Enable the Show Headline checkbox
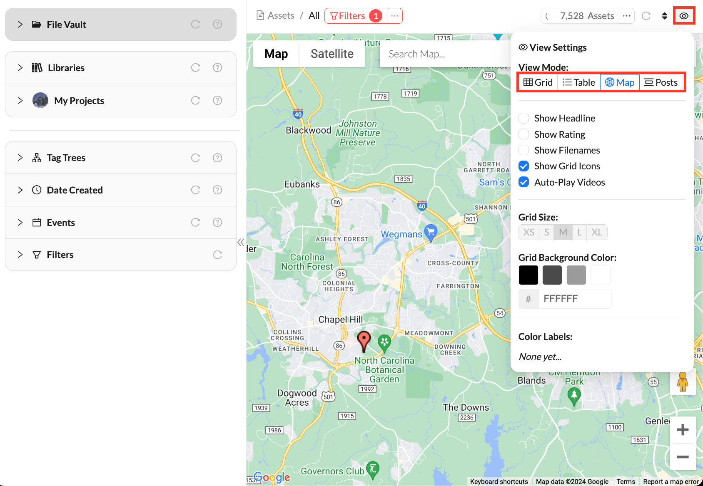The image size is (703, 486). click(524, 118)
